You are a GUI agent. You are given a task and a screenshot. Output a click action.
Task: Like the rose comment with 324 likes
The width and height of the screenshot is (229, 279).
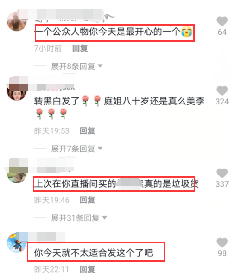point(222,91)
